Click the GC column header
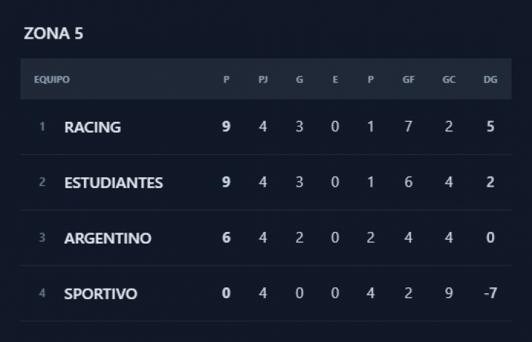 click(x=449, y=79)
